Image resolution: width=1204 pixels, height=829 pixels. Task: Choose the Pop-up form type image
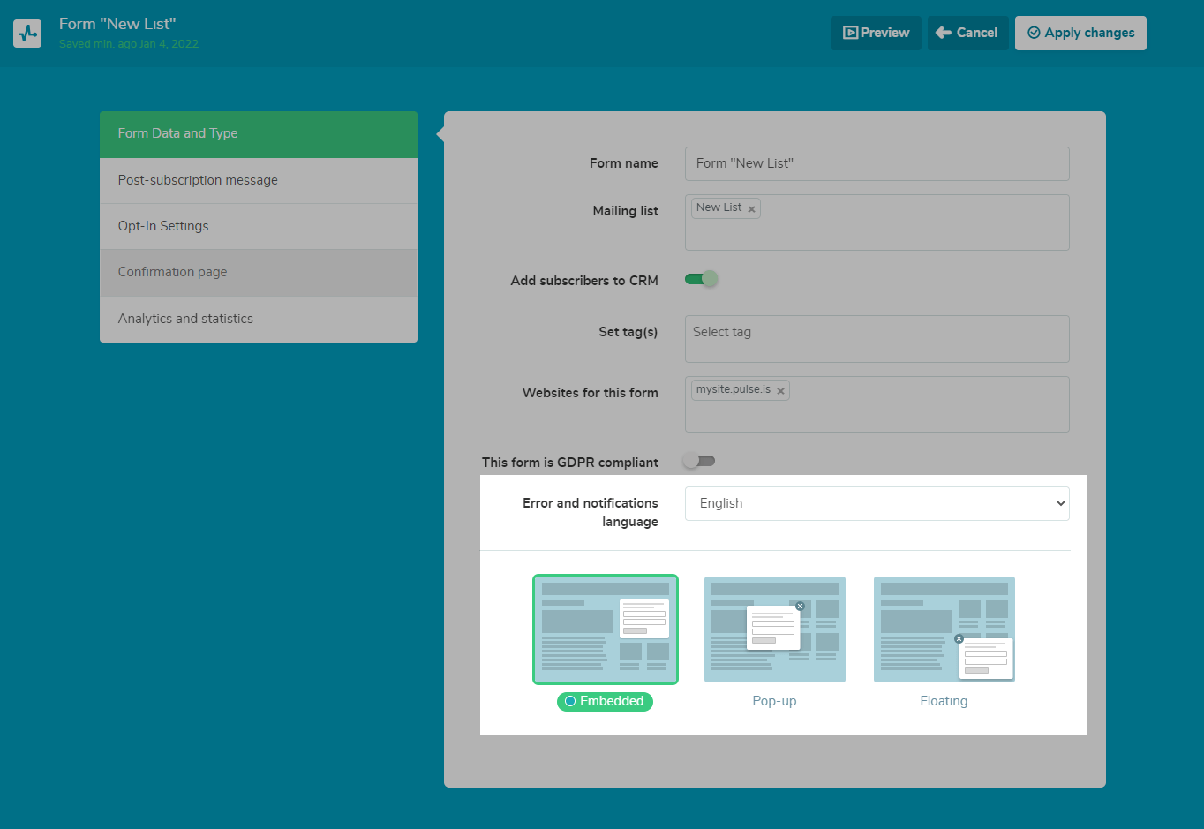tap(774, 629)
